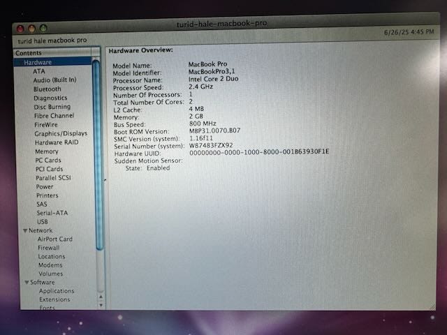The image size is (447, 335).
Task: Click the sidebar scroll up arrow
Action: click(x=101, y=297)
